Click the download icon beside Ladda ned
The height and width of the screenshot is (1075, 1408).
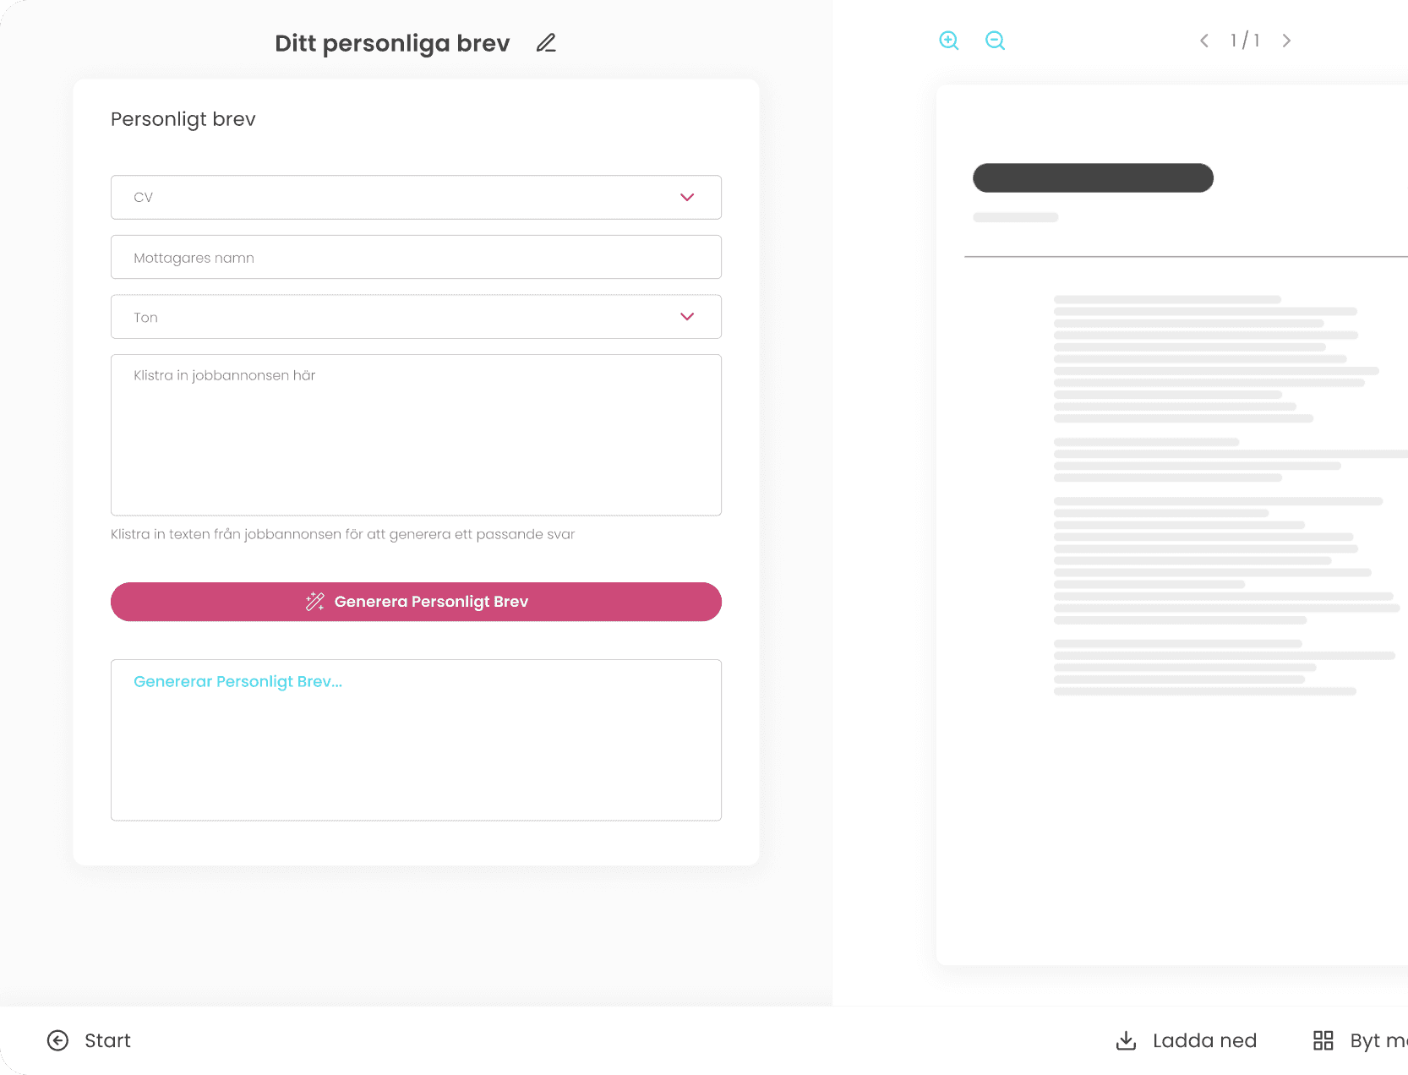[1126, 1040]
